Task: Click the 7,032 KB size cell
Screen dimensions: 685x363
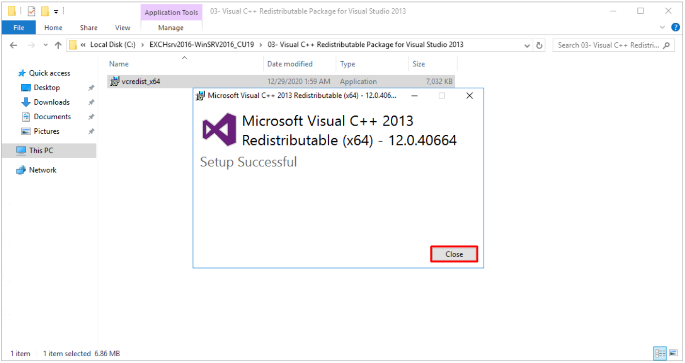Action: pyautogui.click(x=439, y=81)
